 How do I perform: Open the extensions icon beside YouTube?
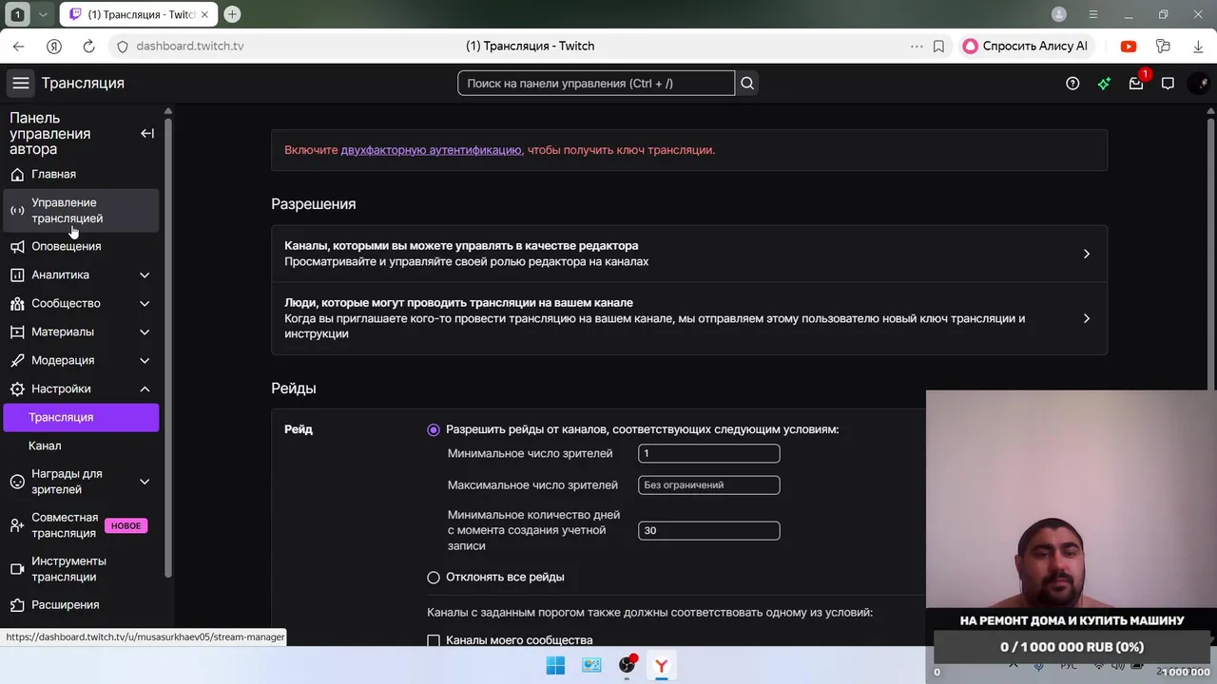coord(1163,46)
